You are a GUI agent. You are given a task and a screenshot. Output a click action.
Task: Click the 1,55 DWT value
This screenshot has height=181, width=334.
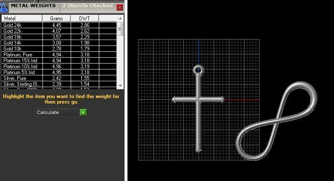coord(85,78)
